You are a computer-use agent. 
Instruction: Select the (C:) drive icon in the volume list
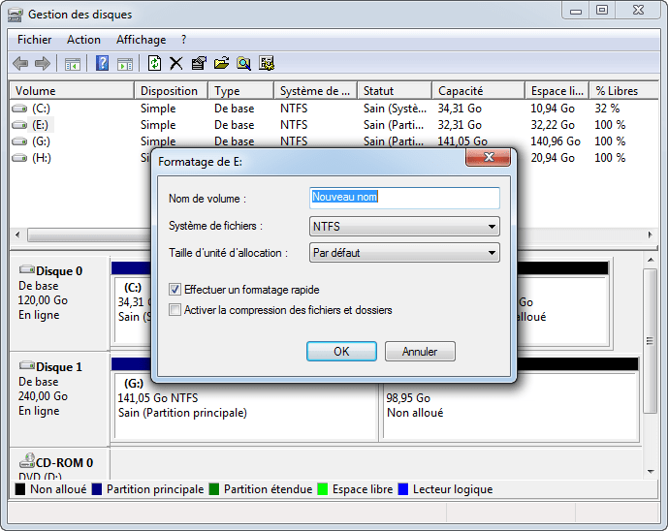point(19,109)
